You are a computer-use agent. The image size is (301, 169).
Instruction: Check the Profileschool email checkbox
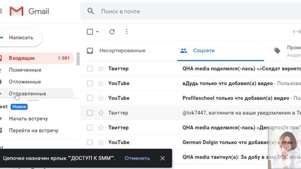[90, 98]
